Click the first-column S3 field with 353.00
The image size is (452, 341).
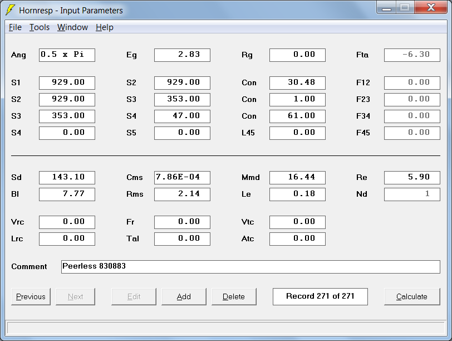point(67,116)
